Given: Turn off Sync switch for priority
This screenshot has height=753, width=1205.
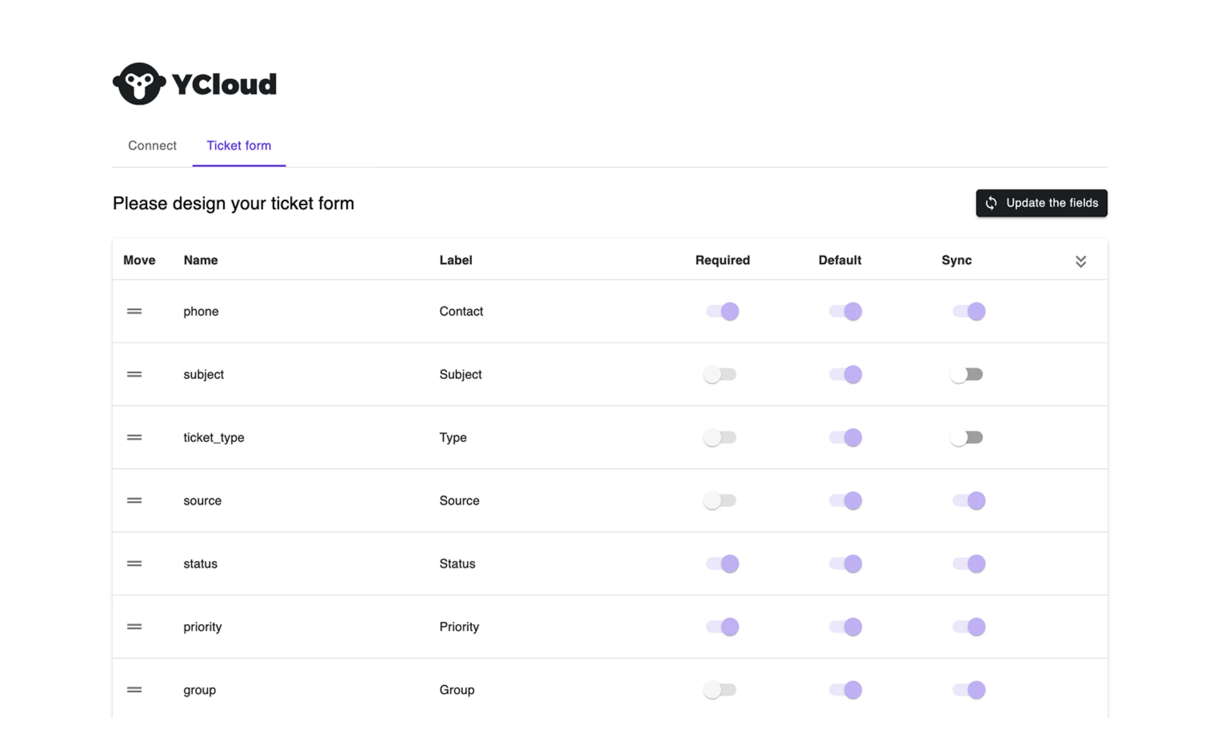Looking at the screenshot, I should coord(969,627).
